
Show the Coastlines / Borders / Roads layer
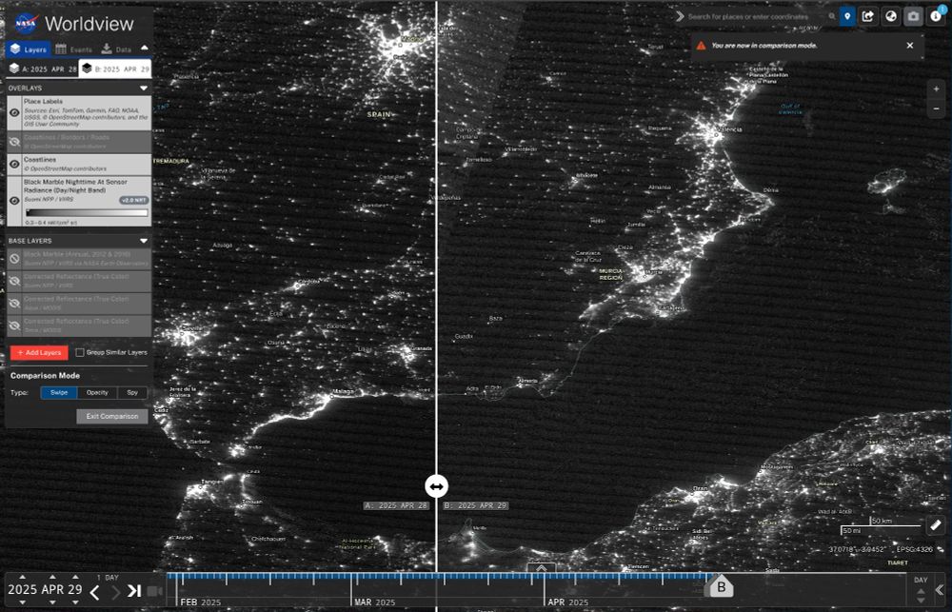pyautogui.click(x=14, y=142)
